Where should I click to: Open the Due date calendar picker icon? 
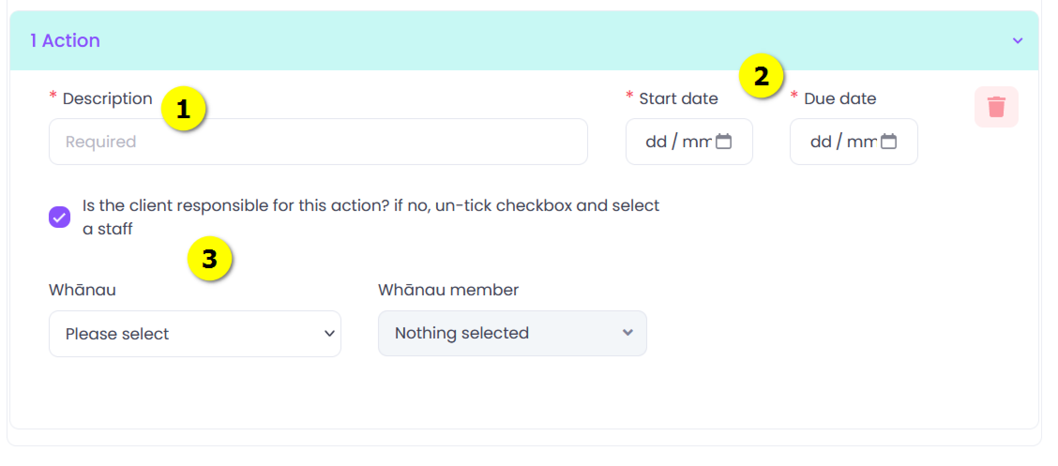[888, 141]
